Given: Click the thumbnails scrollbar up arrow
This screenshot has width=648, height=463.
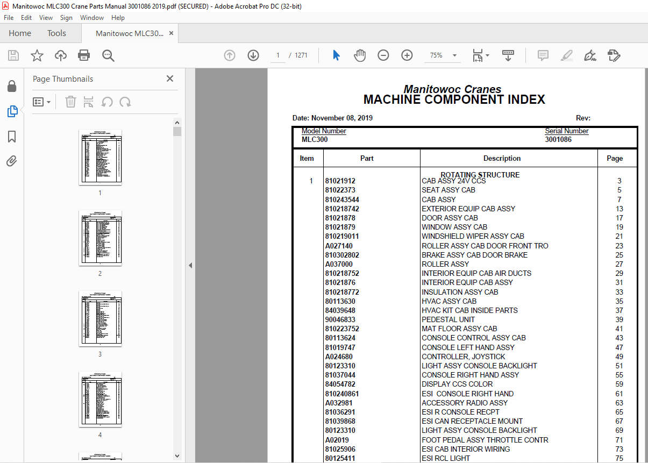Looking at the screenshot, I should point(177,122).
